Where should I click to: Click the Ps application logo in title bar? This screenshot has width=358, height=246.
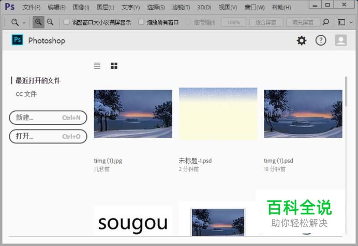[x=10, y=7]
